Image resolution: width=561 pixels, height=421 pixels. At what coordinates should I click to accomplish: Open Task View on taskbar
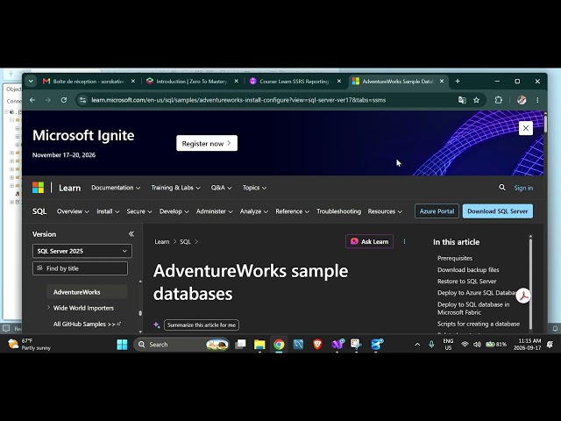tap(240, 345)
